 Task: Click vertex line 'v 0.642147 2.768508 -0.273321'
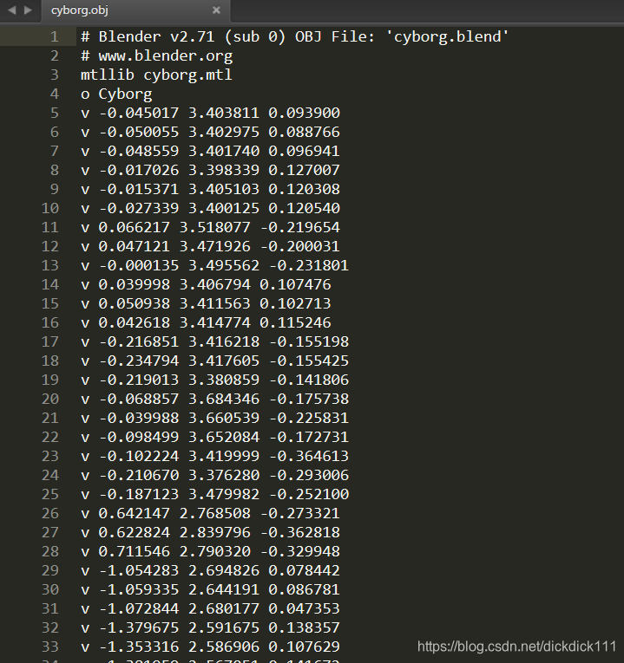(210, 513)
